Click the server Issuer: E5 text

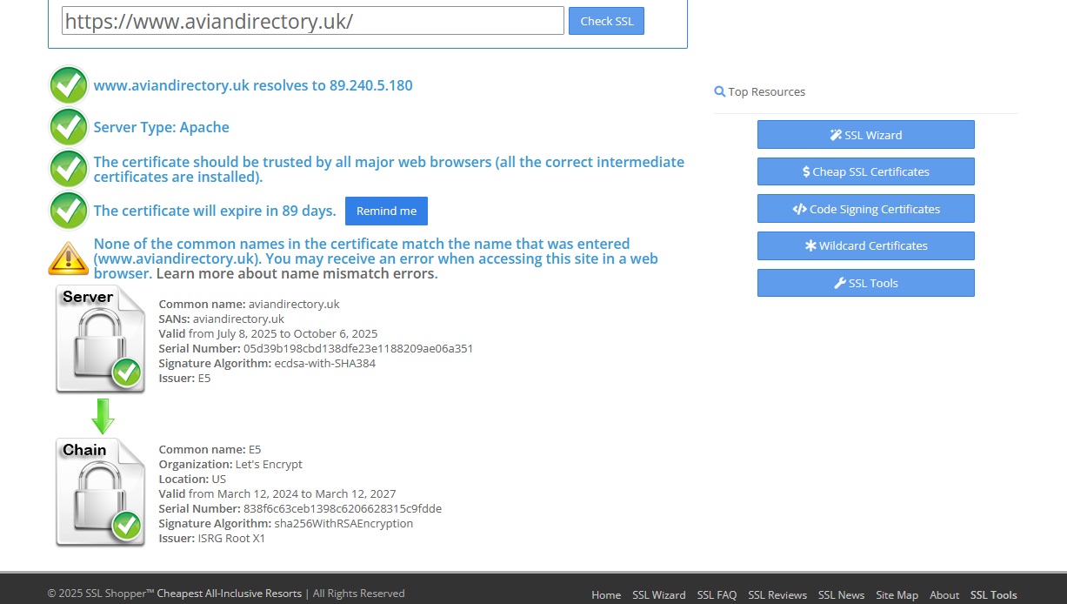pos(184,378)
